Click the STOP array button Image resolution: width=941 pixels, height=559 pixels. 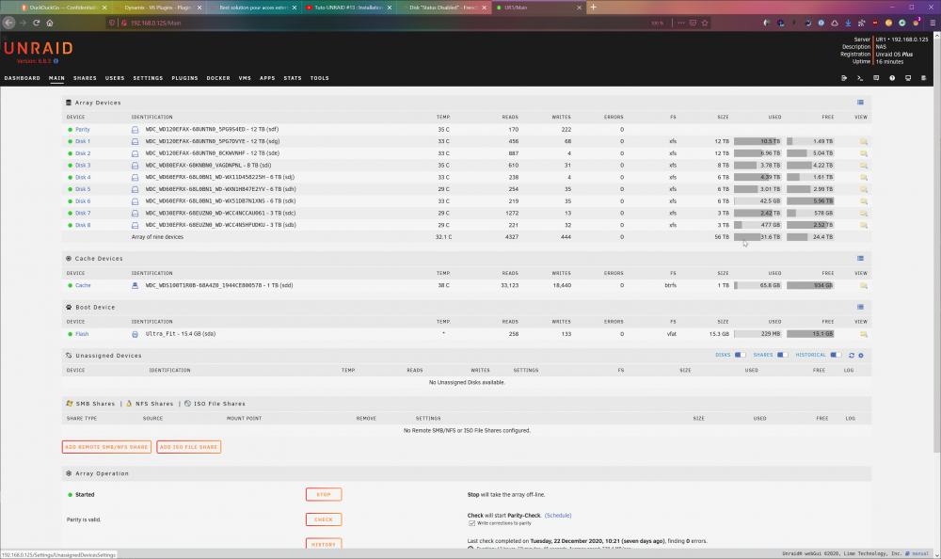click(x=324, y=495)
